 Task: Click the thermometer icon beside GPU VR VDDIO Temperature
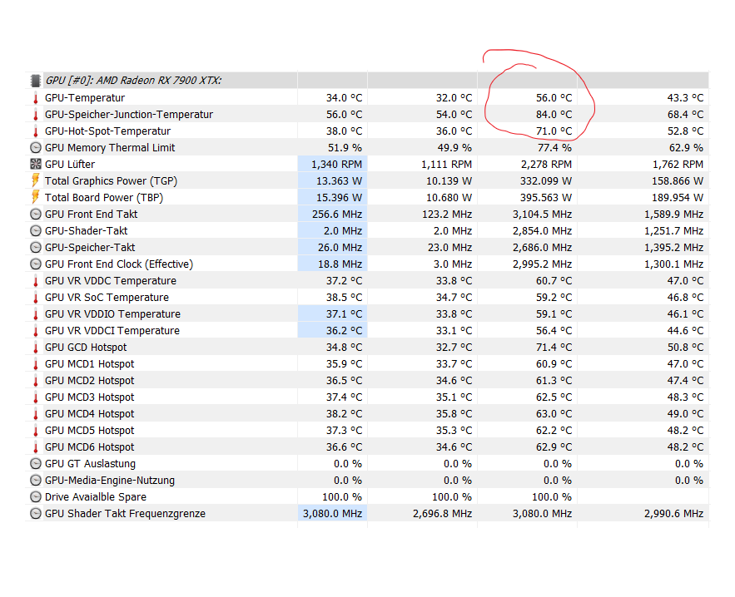pyautogui.click(x=35, y=314)
